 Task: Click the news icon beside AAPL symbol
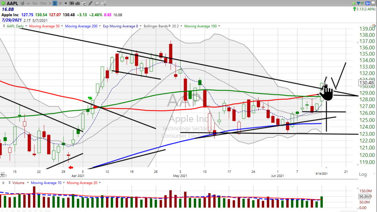pyautogui.click(x=23, y=3)
